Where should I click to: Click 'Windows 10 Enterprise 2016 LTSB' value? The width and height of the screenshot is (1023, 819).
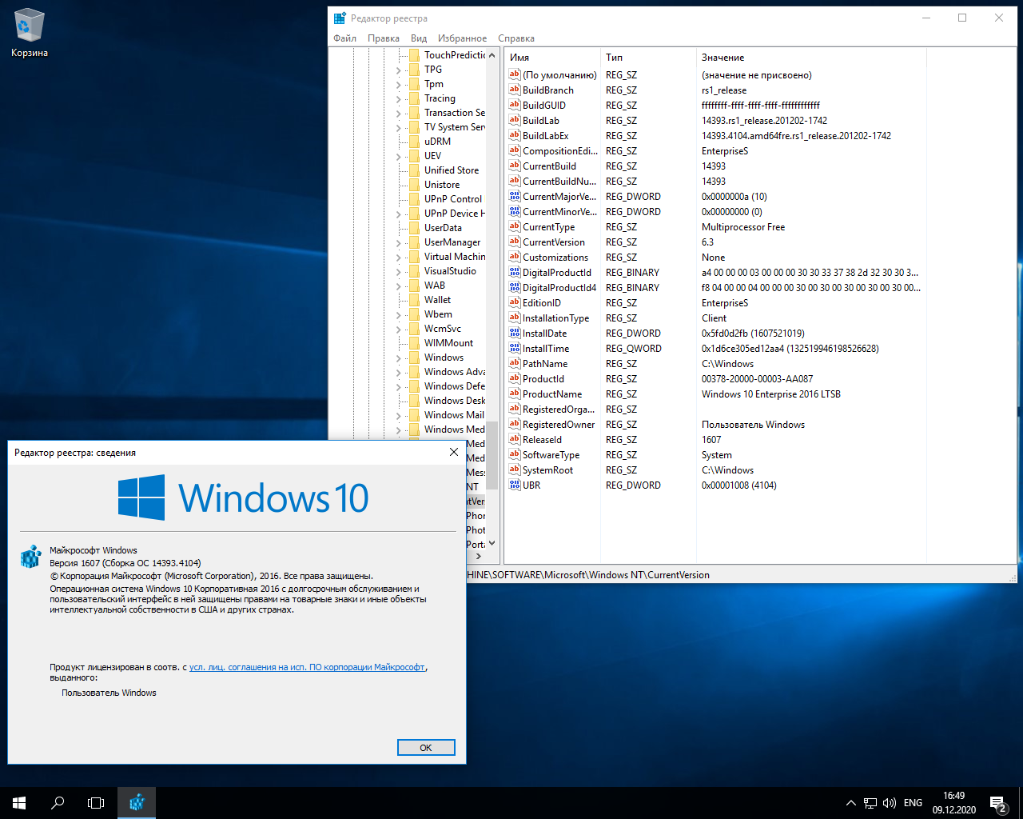click(771, 394)
